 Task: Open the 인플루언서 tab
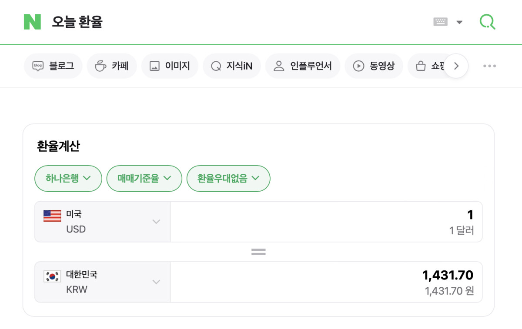pos(303,66)
